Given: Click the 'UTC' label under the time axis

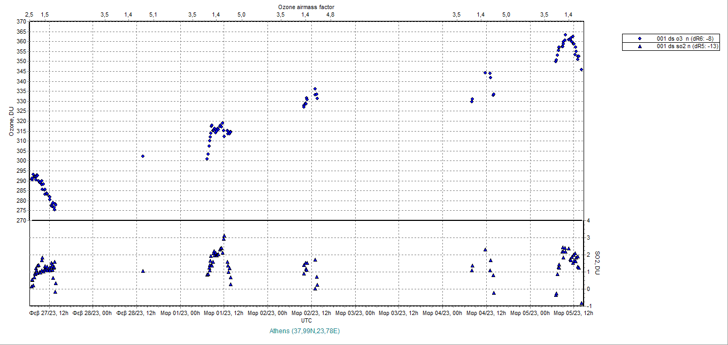Looking at the screenshot, I should coord(306,320).
